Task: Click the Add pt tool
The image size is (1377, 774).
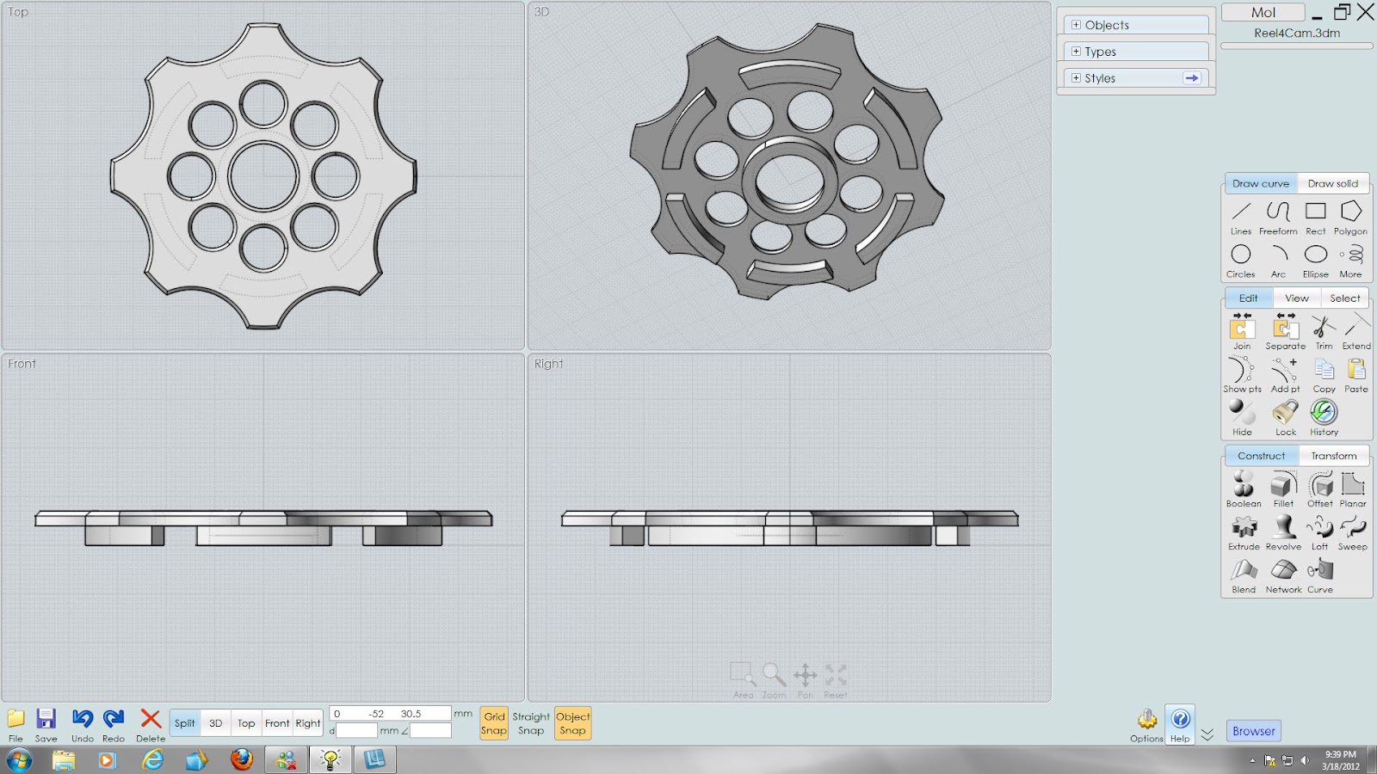Action: [1286, 375]
